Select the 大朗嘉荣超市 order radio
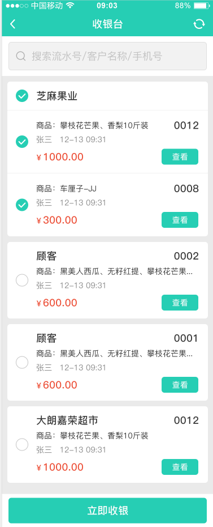The width and height of the screenshot is (213, 527). (x=22, y=445)
